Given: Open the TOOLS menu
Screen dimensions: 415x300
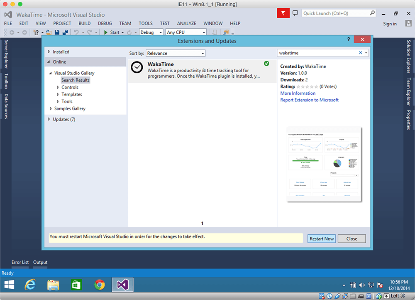Looking at the screenshot, I should click(146, 23).
